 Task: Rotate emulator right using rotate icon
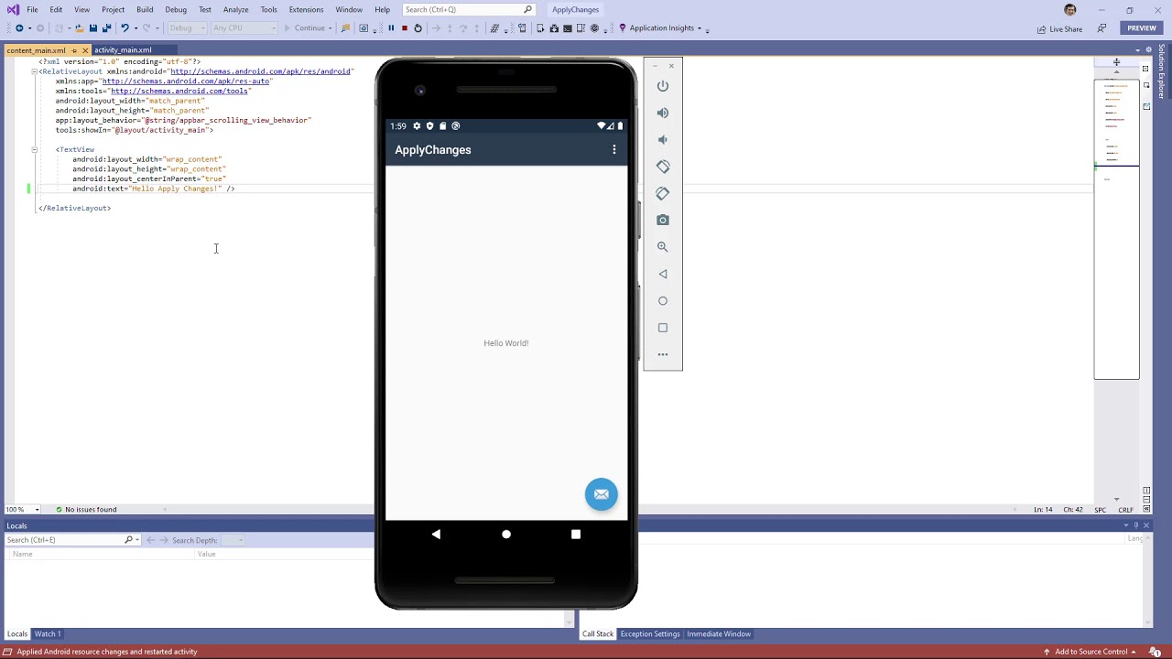coord(663,193)
